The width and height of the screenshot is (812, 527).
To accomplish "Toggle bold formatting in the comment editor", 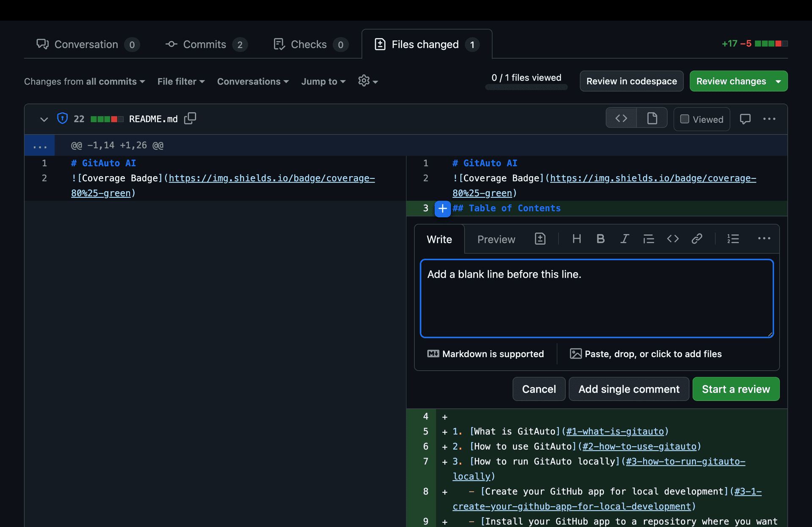I will (601, 239).
